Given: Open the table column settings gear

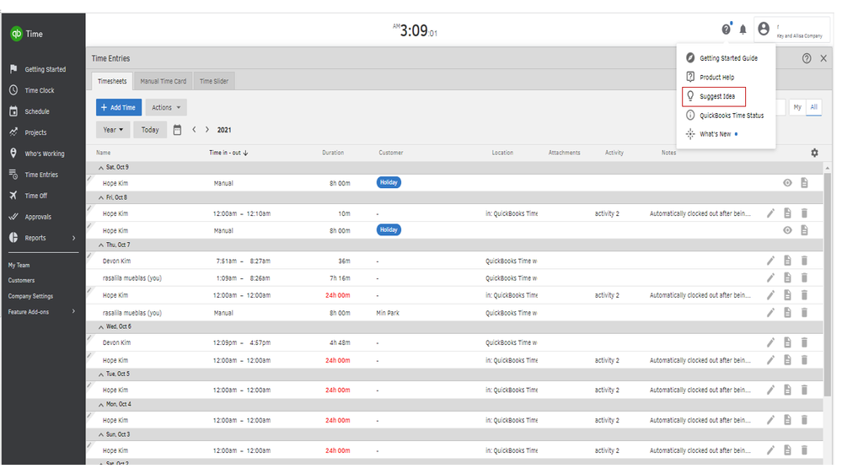Looking at the screenshot, I should pyautogui.click(x=814, y=153).
